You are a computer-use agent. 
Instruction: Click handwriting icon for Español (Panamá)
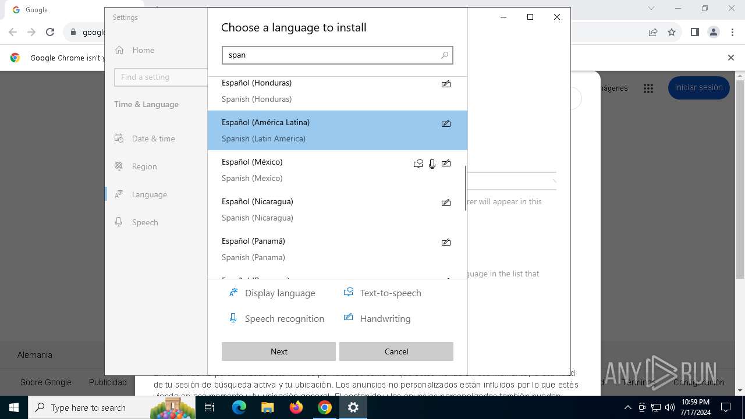click(446, 242)
